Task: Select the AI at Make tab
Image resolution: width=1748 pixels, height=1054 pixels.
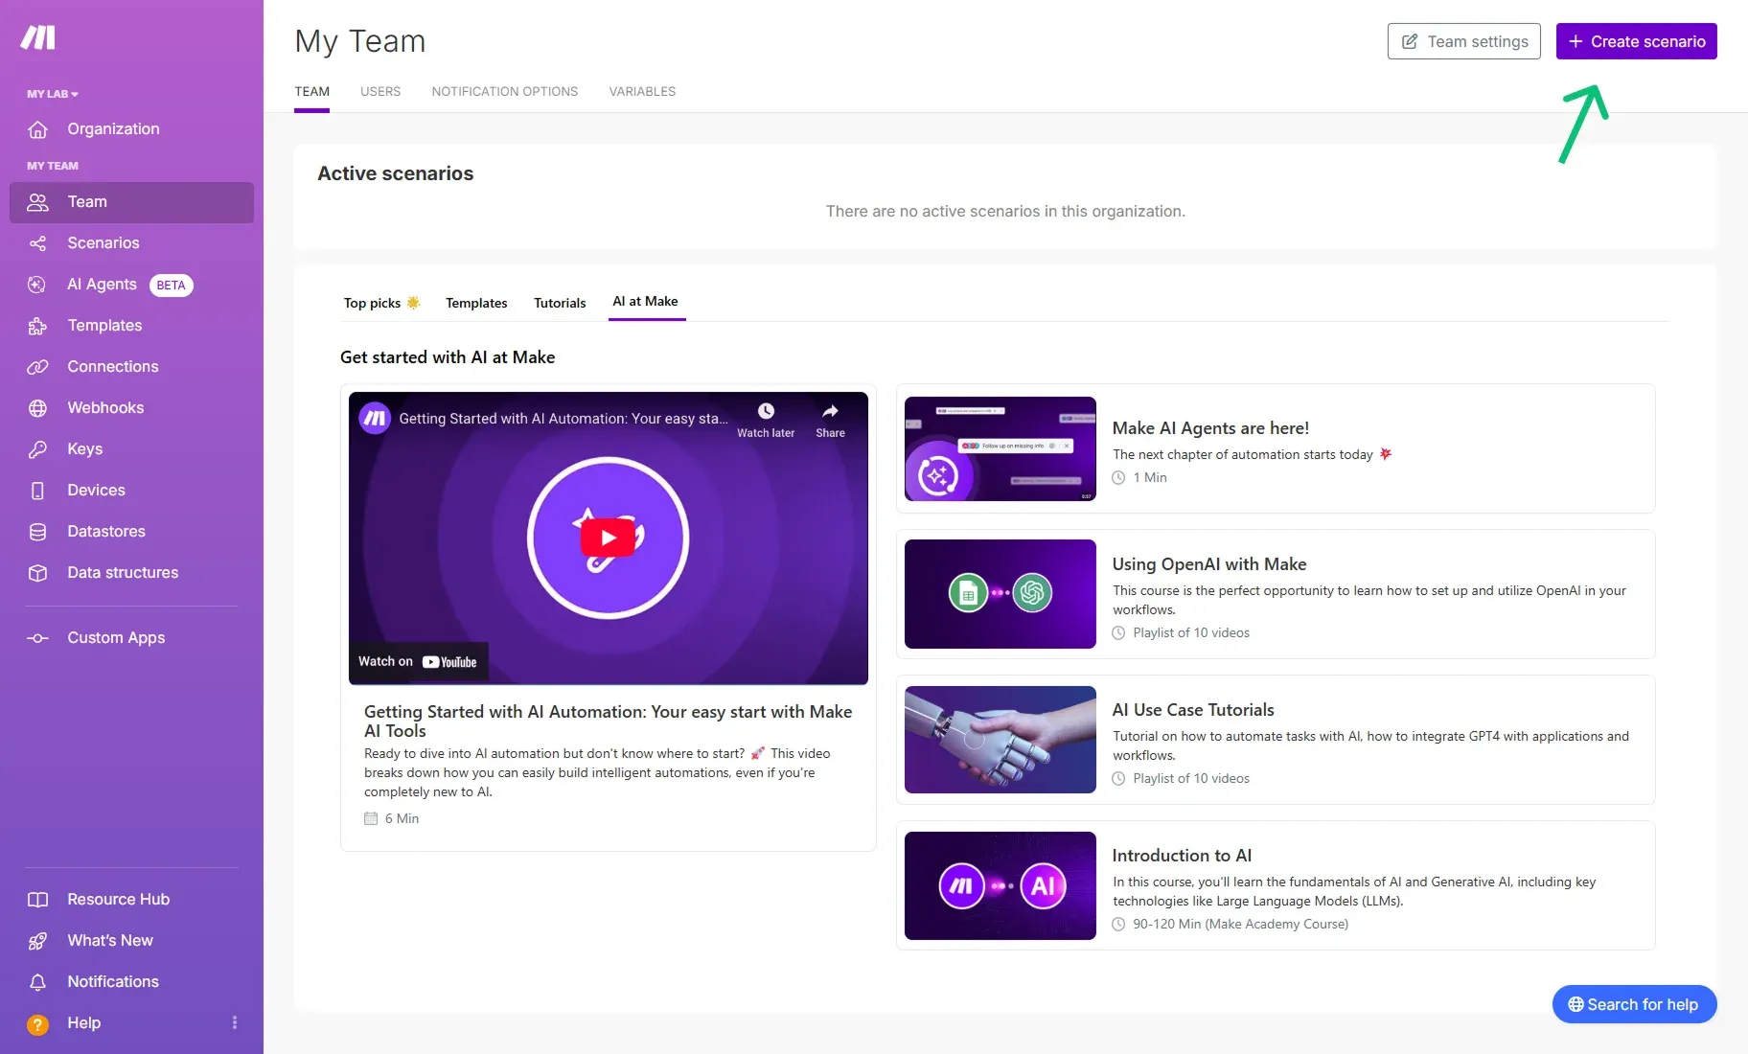Action: [x=645, y=301]
